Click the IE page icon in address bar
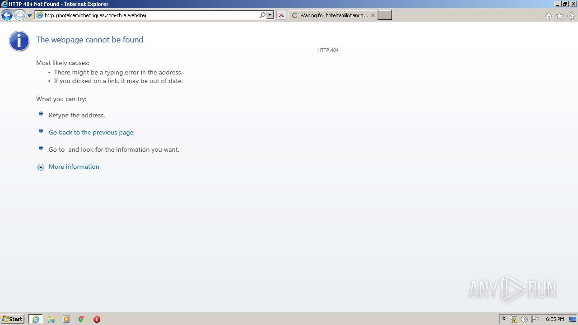578x325 pixels. pos(39,15)
